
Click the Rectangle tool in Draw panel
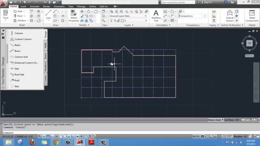(55, 21)
